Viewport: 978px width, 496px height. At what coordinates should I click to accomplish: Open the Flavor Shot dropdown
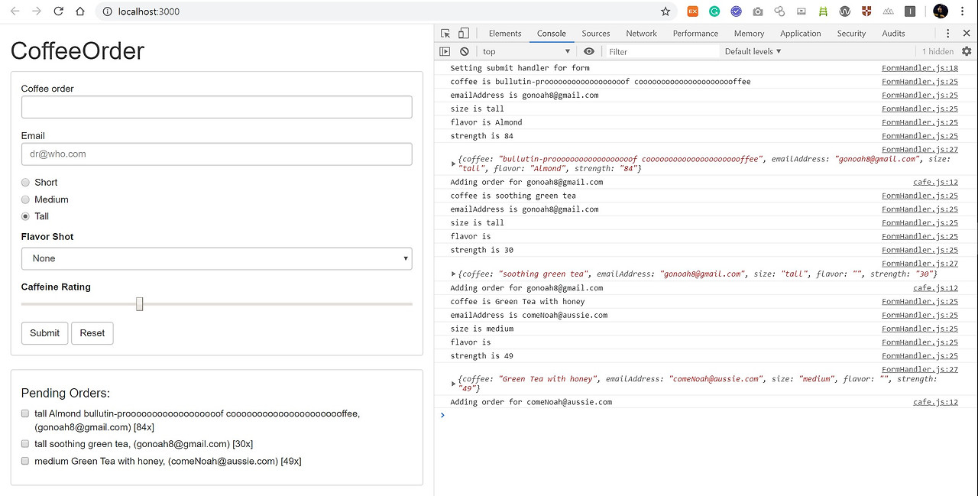216,258
